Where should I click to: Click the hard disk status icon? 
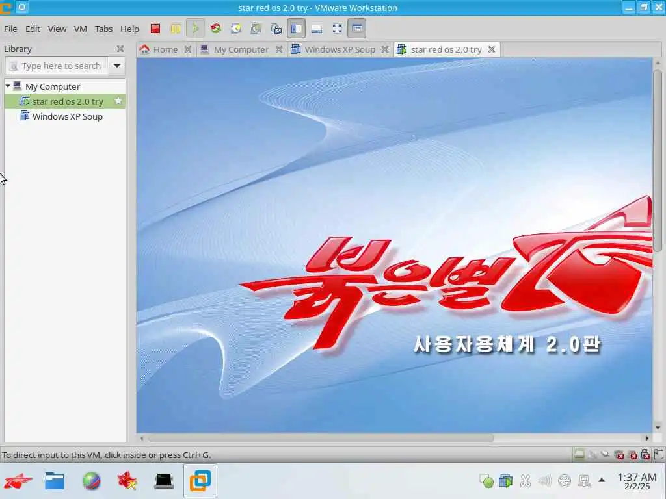(x=579, y=455)
